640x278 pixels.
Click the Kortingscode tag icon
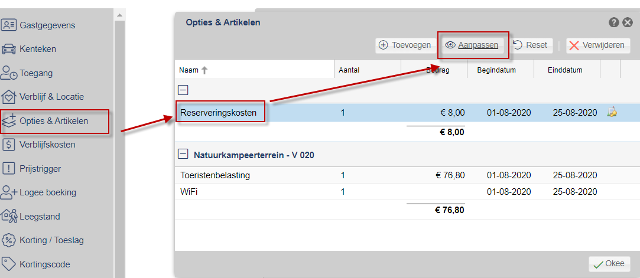click(9, 264)
